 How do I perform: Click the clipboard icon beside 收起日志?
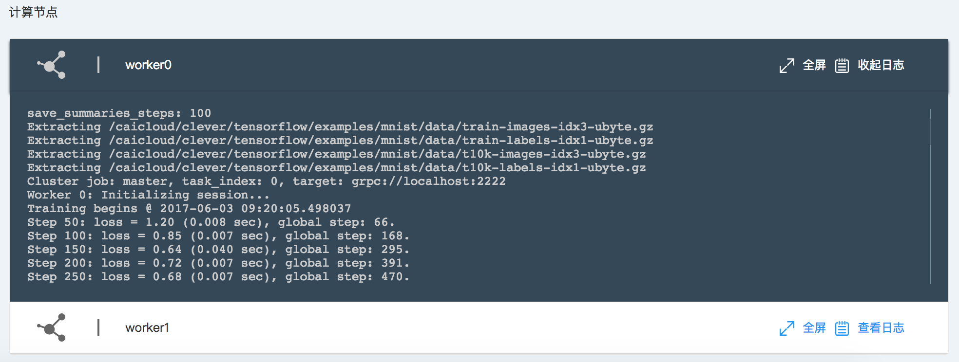coord(842,65)
